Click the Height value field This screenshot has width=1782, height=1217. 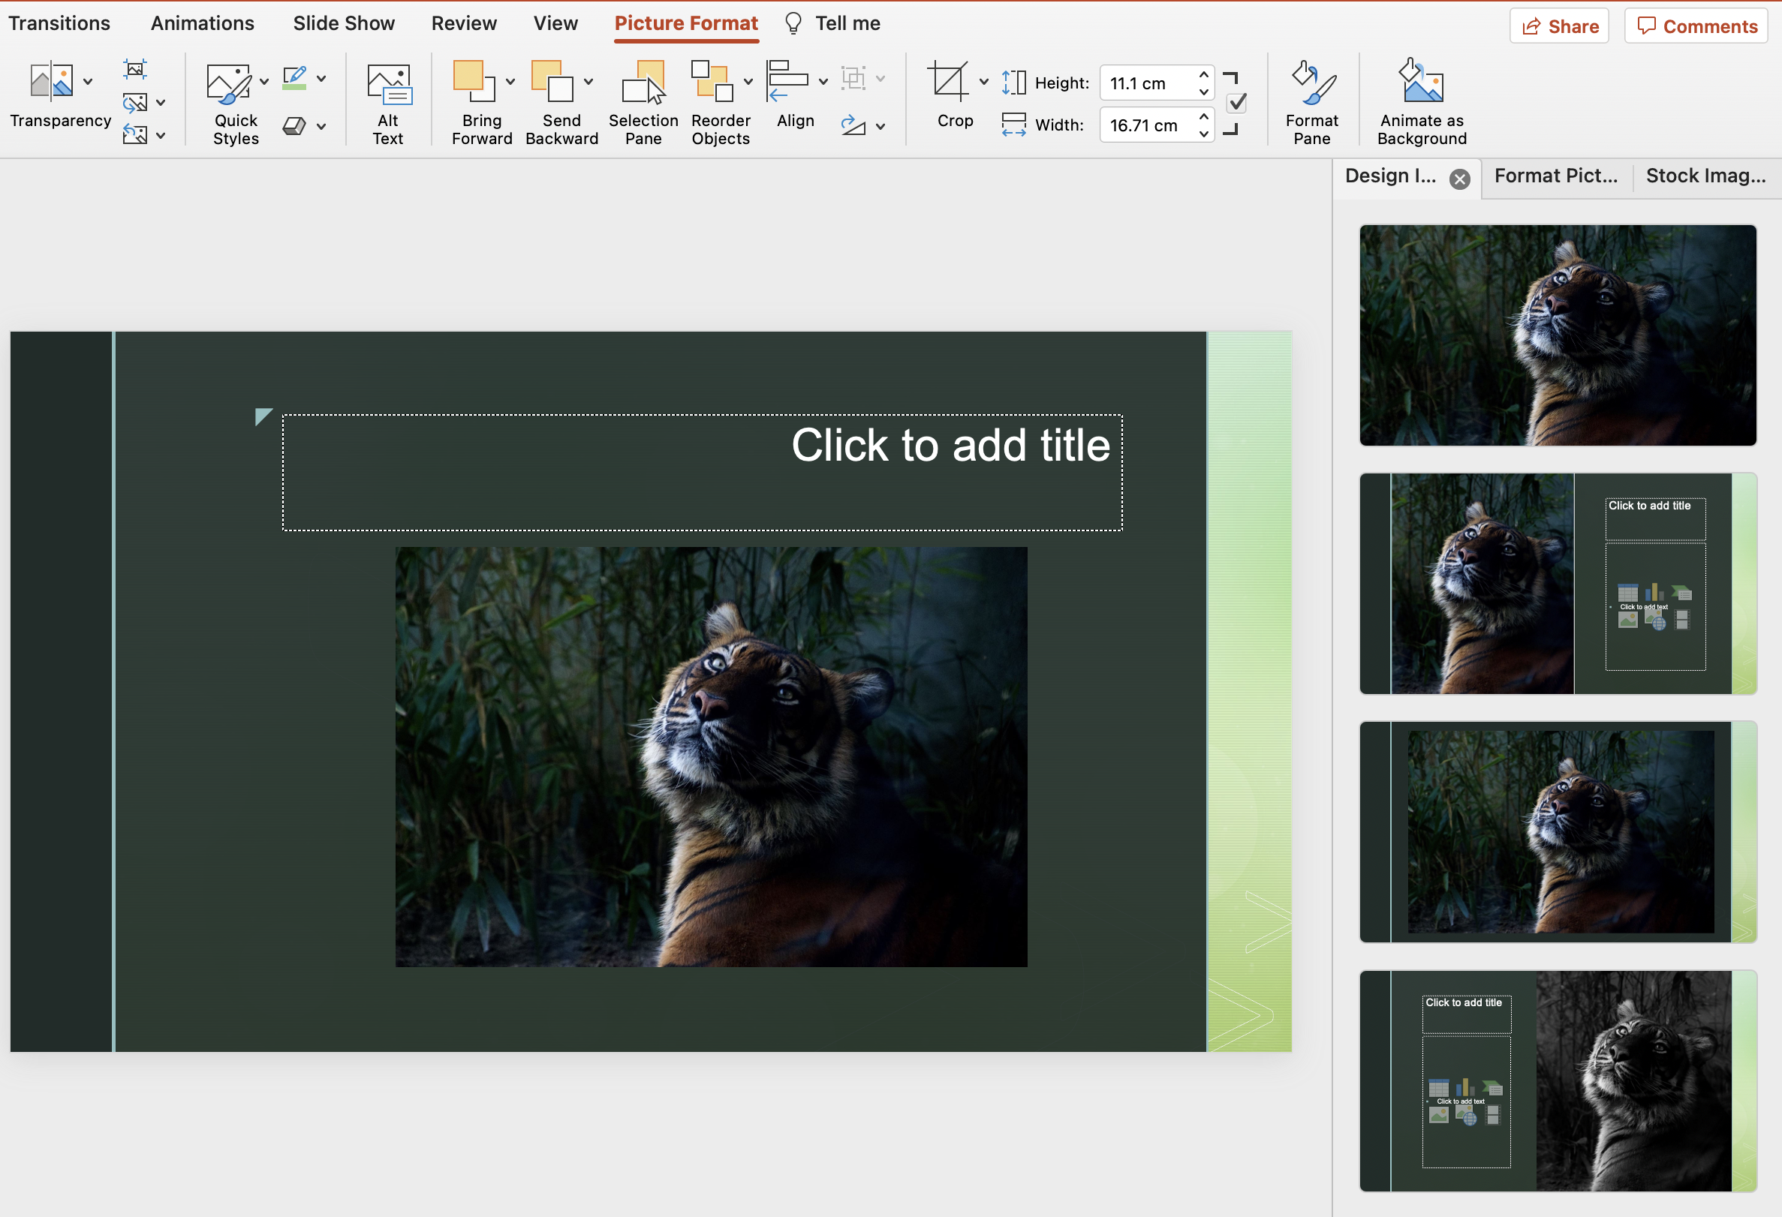point(1147,83)
